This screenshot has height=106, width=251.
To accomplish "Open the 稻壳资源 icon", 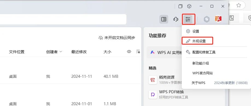I will pos(153,80).
